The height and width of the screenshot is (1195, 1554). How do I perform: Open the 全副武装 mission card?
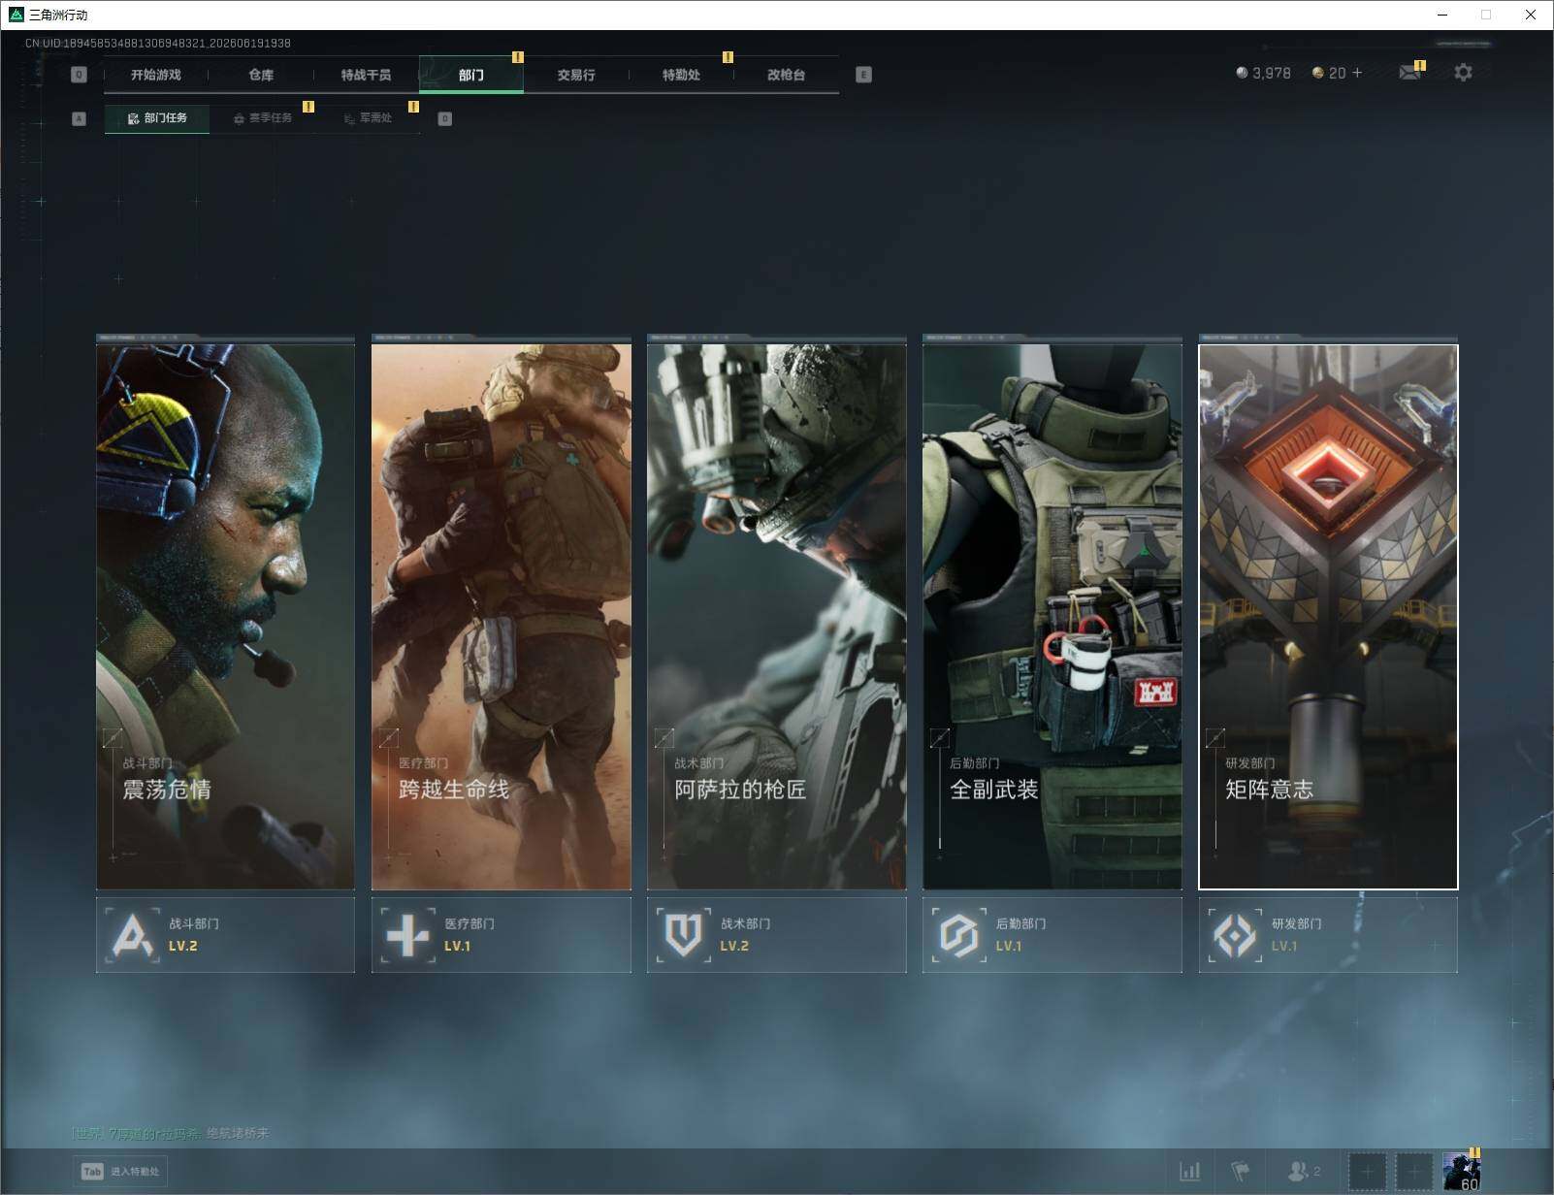(x=1052, y=616)
